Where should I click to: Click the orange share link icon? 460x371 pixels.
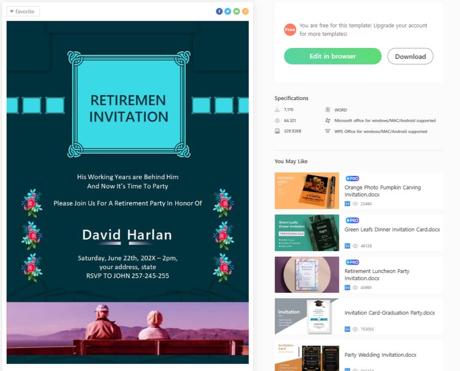point(245,11)
